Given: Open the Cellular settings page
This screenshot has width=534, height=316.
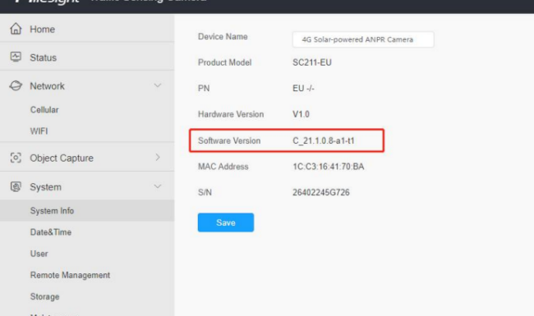Looking at the screenshot, I should click(44, 110).
